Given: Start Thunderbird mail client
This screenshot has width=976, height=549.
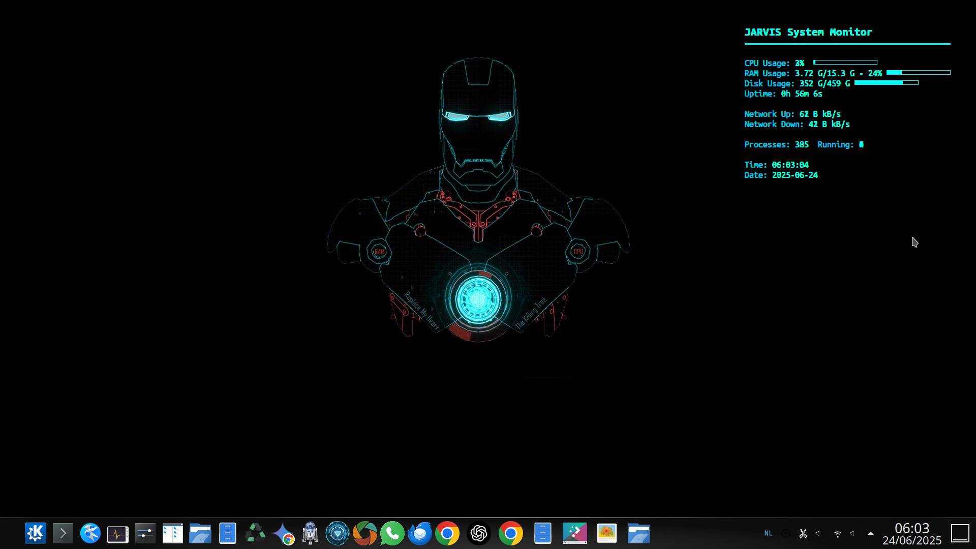Looking at the screenshot, I should (x=418, y=534).
